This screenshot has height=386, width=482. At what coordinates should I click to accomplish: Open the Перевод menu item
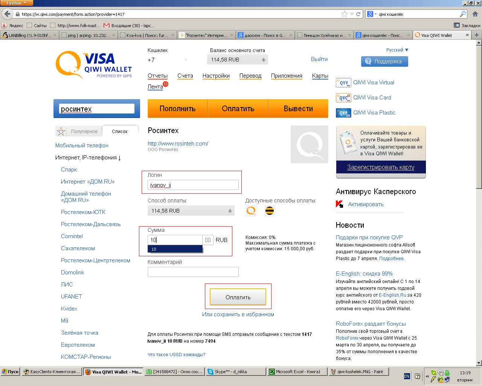coord(250,76)
